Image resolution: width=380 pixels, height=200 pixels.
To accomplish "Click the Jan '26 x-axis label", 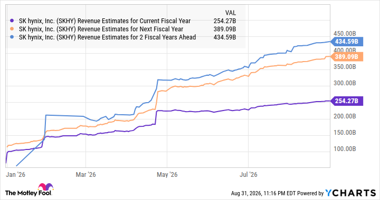I will 15,174.
